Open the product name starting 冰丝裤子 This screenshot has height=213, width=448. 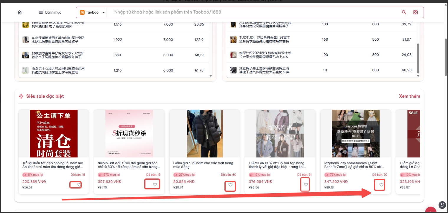pyautogui.click(x=264, y=70)
